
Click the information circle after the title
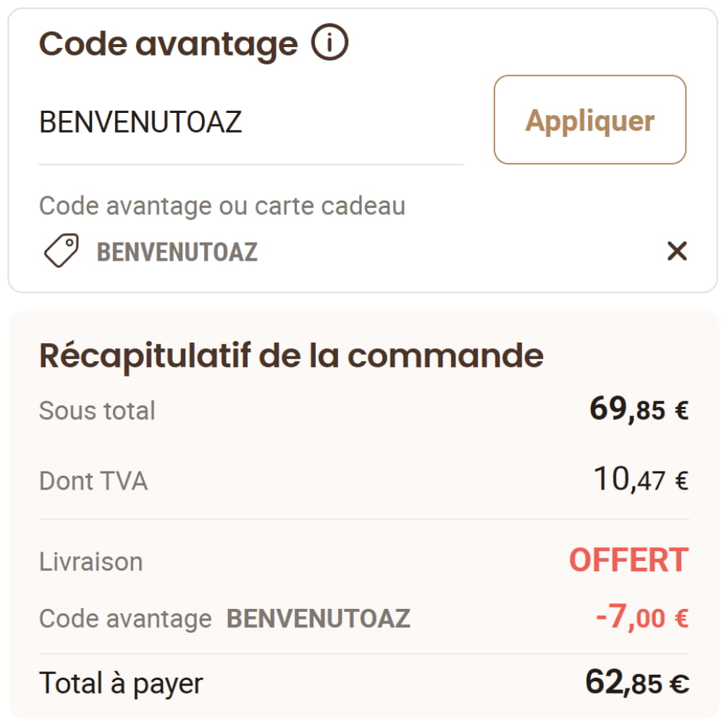(330, 42)
